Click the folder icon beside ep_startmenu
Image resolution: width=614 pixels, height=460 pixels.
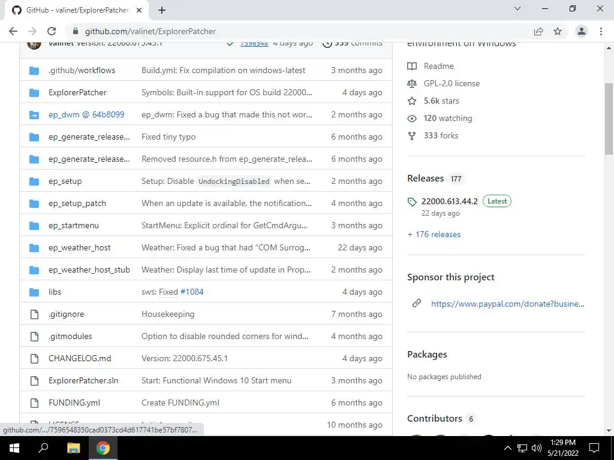(34, 226)
